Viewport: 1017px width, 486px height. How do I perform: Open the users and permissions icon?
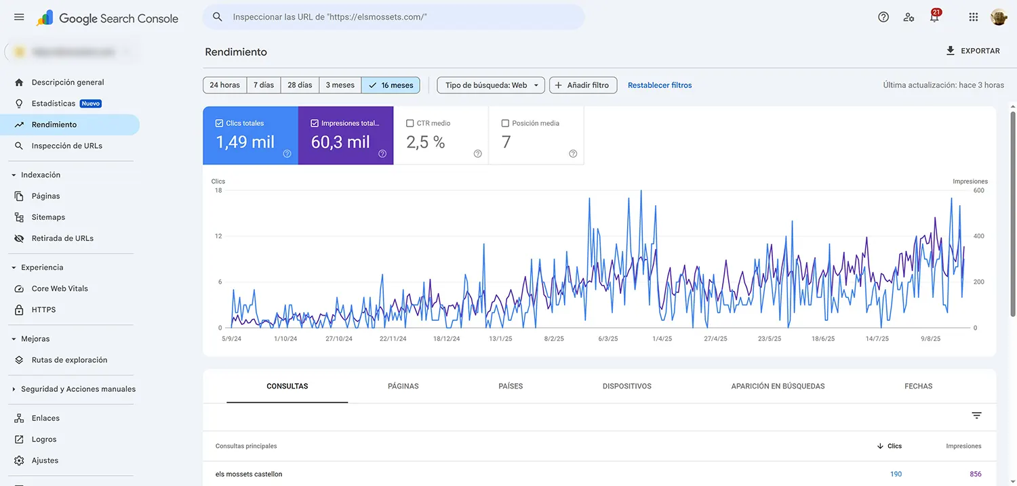(x=909, y=17)
